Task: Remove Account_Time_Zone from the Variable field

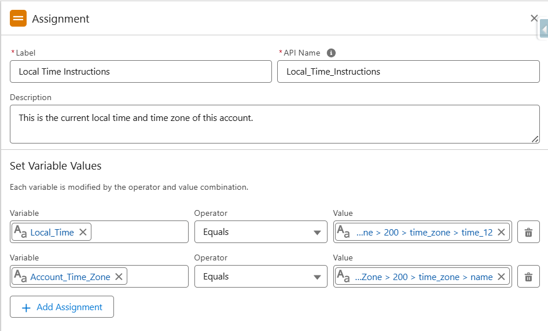Action: click(119, 277)
